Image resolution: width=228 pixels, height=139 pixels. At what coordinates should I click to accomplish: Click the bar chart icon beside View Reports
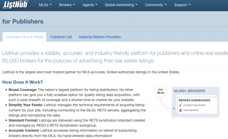click(x=180, y=110)
